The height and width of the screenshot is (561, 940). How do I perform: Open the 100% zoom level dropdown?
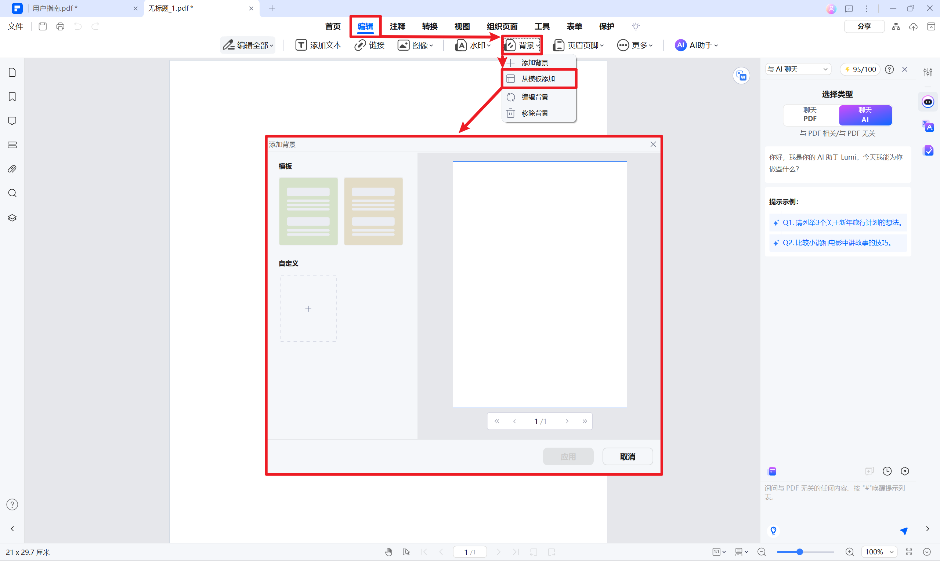pos(879,552)
